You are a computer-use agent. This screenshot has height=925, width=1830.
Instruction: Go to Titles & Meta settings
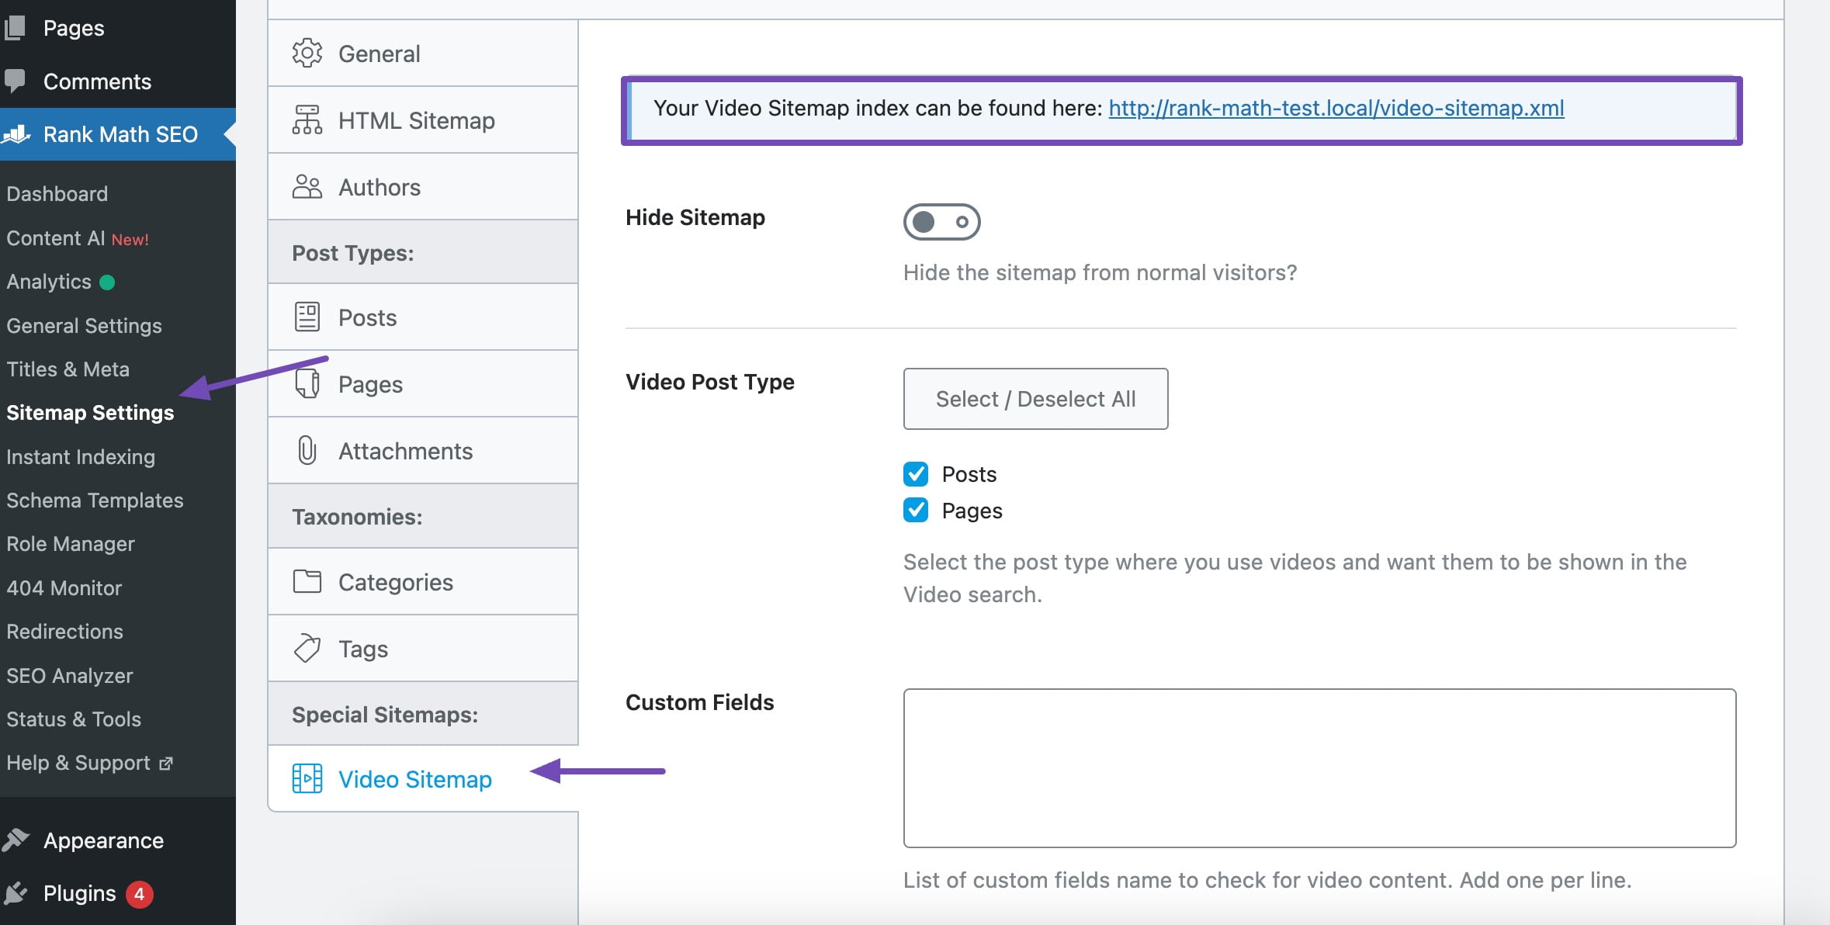click(x=68, y=369)
